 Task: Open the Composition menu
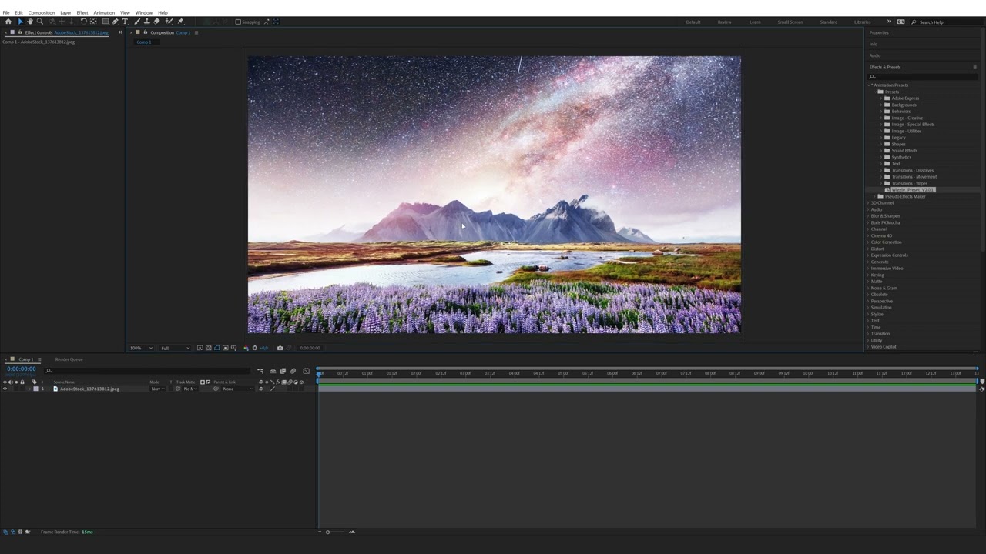[x=42, y=12]
